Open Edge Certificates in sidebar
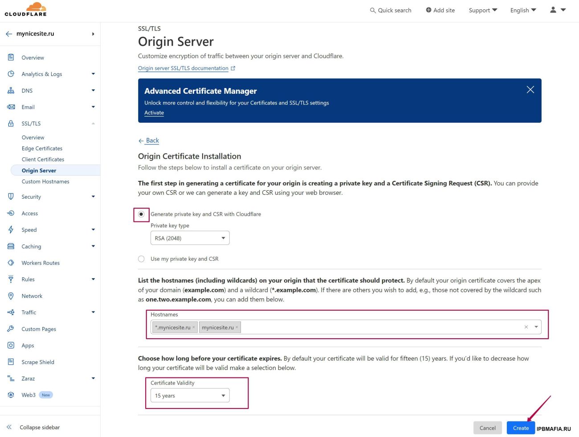 [42, 148]
